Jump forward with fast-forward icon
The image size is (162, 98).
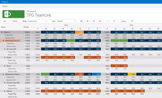[x=100, y=21]
